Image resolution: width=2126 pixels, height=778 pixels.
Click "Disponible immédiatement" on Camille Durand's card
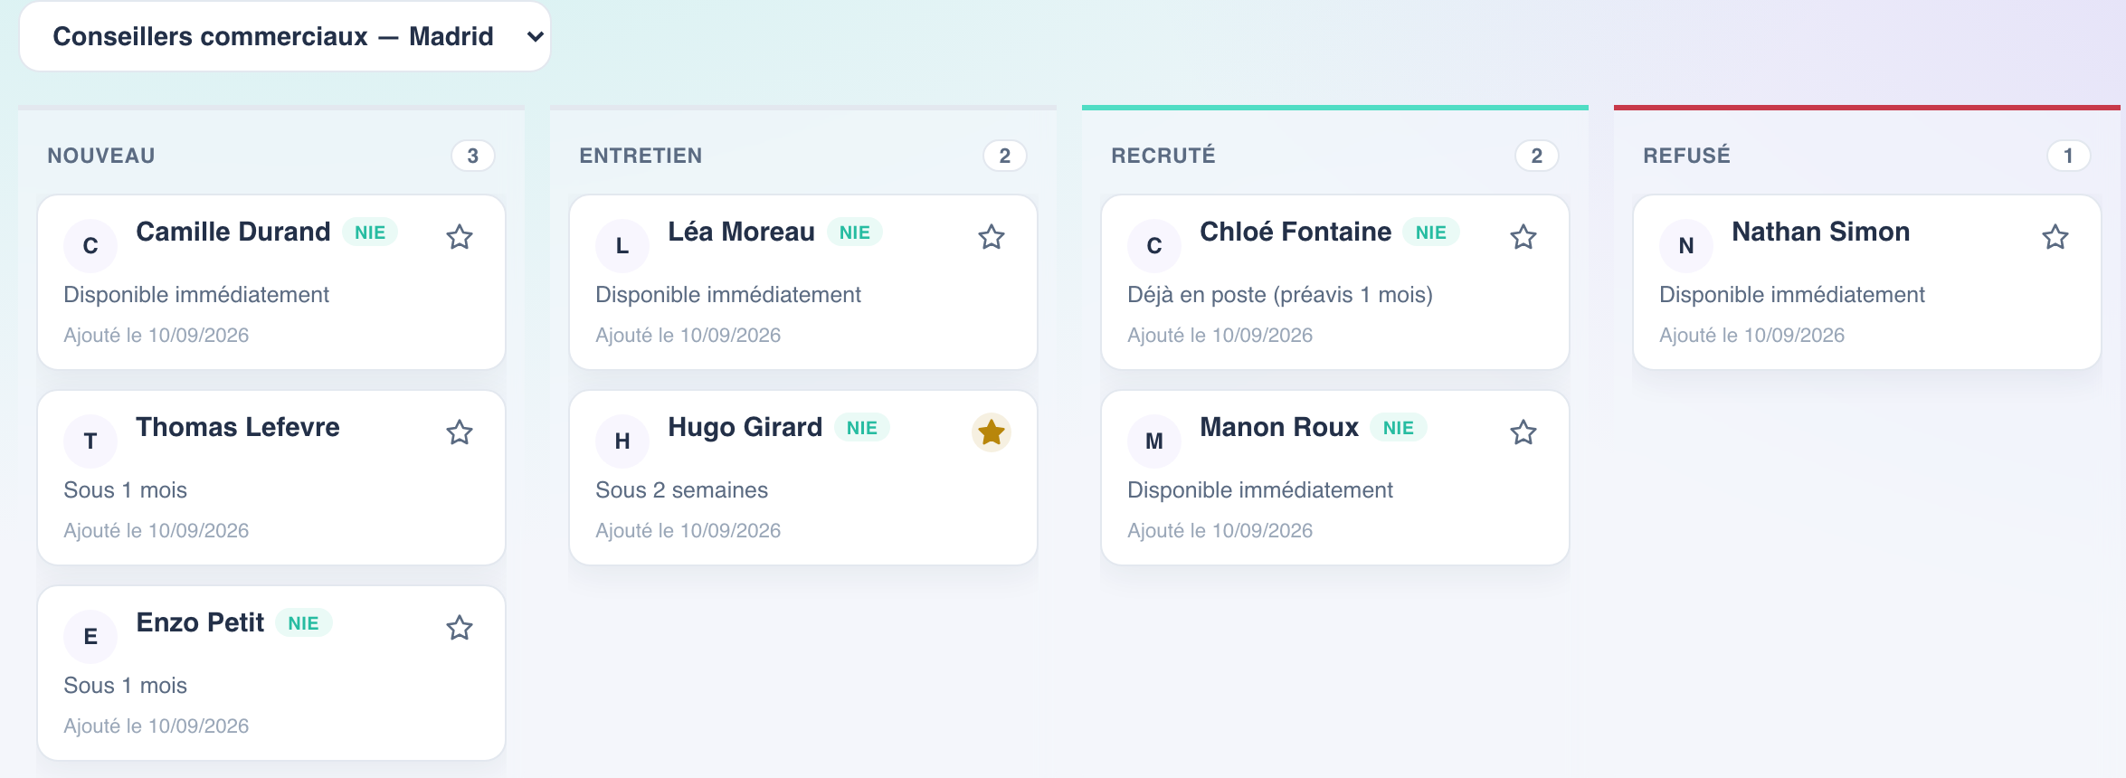196,295
